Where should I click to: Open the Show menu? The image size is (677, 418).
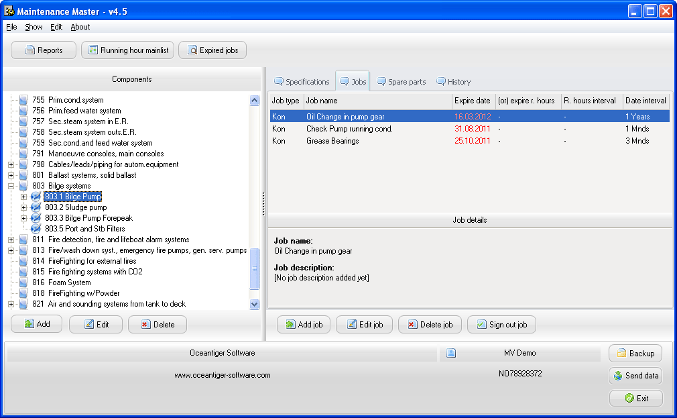point(34,27)
